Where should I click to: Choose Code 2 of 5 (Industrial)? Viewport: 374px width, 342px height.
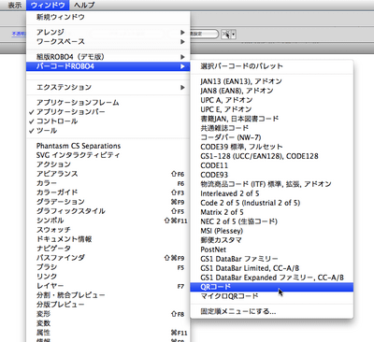[x=272, y=203]
